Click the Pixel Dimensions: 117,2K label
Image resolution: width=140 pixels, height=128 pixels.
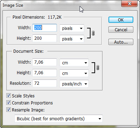click(37, 17)
